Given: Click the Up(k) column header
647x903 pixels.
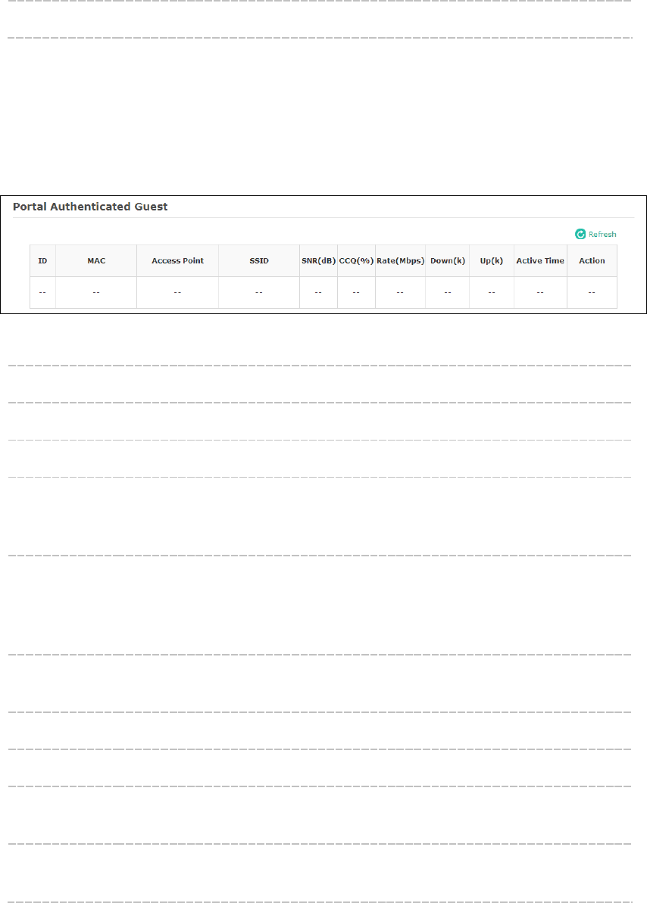Looking at the screenshot, I should point(491,261).
